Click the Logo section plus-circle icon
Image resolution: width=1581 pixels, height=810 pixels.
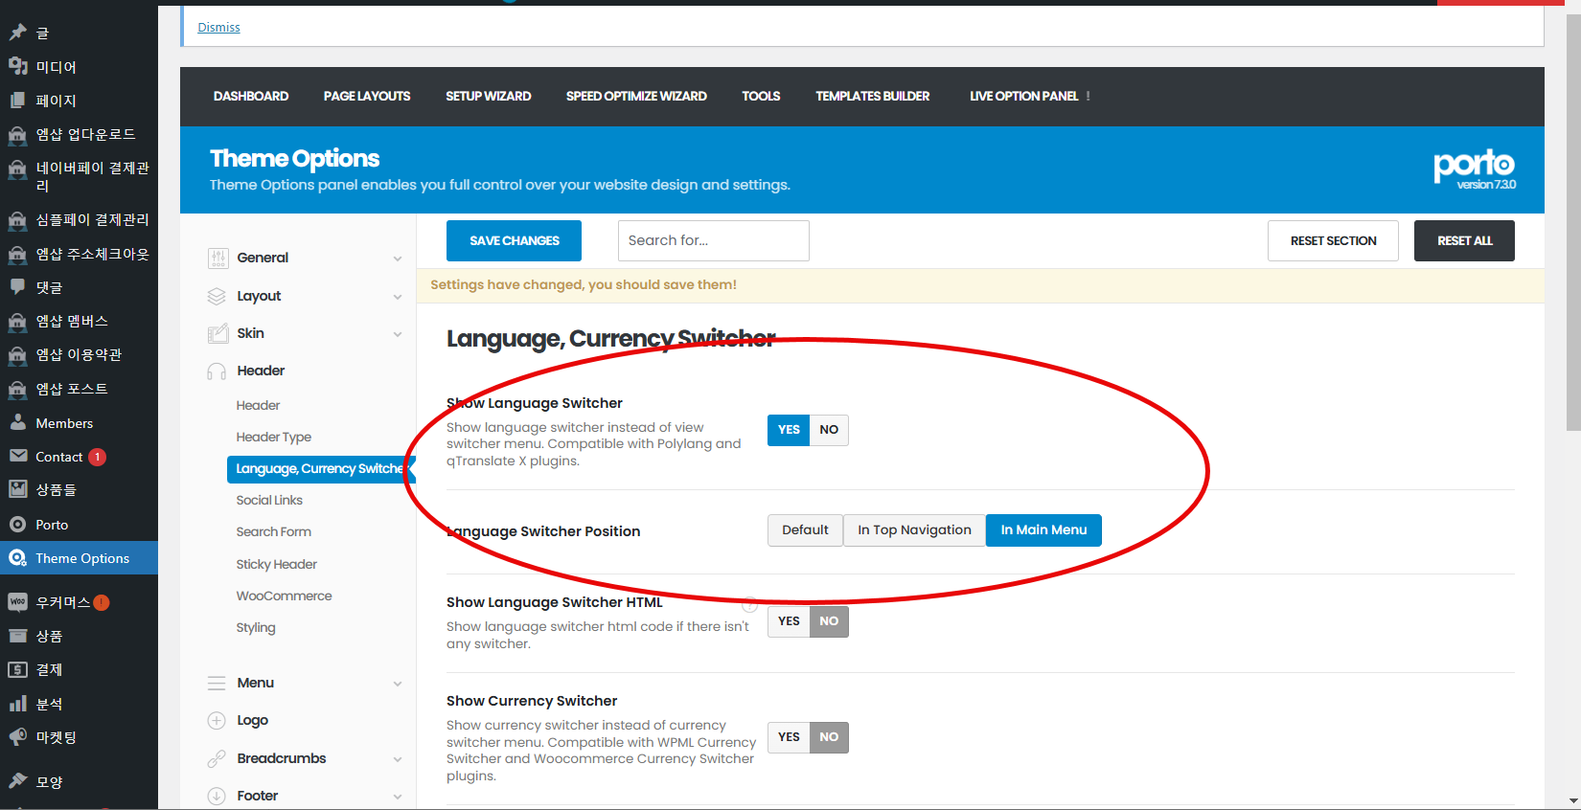pos(217,720)
